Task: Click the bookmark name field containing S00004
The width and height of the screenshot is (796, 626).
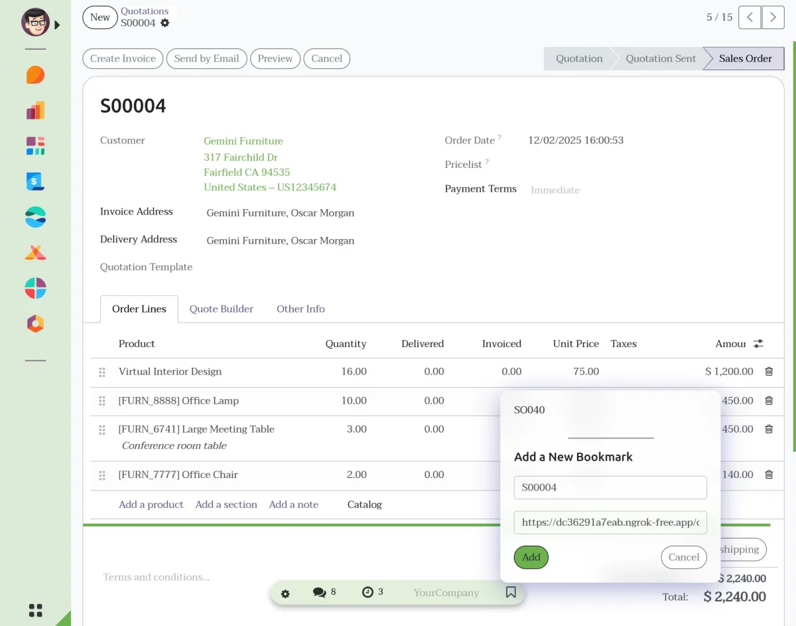Action: [x=610, y=487]
